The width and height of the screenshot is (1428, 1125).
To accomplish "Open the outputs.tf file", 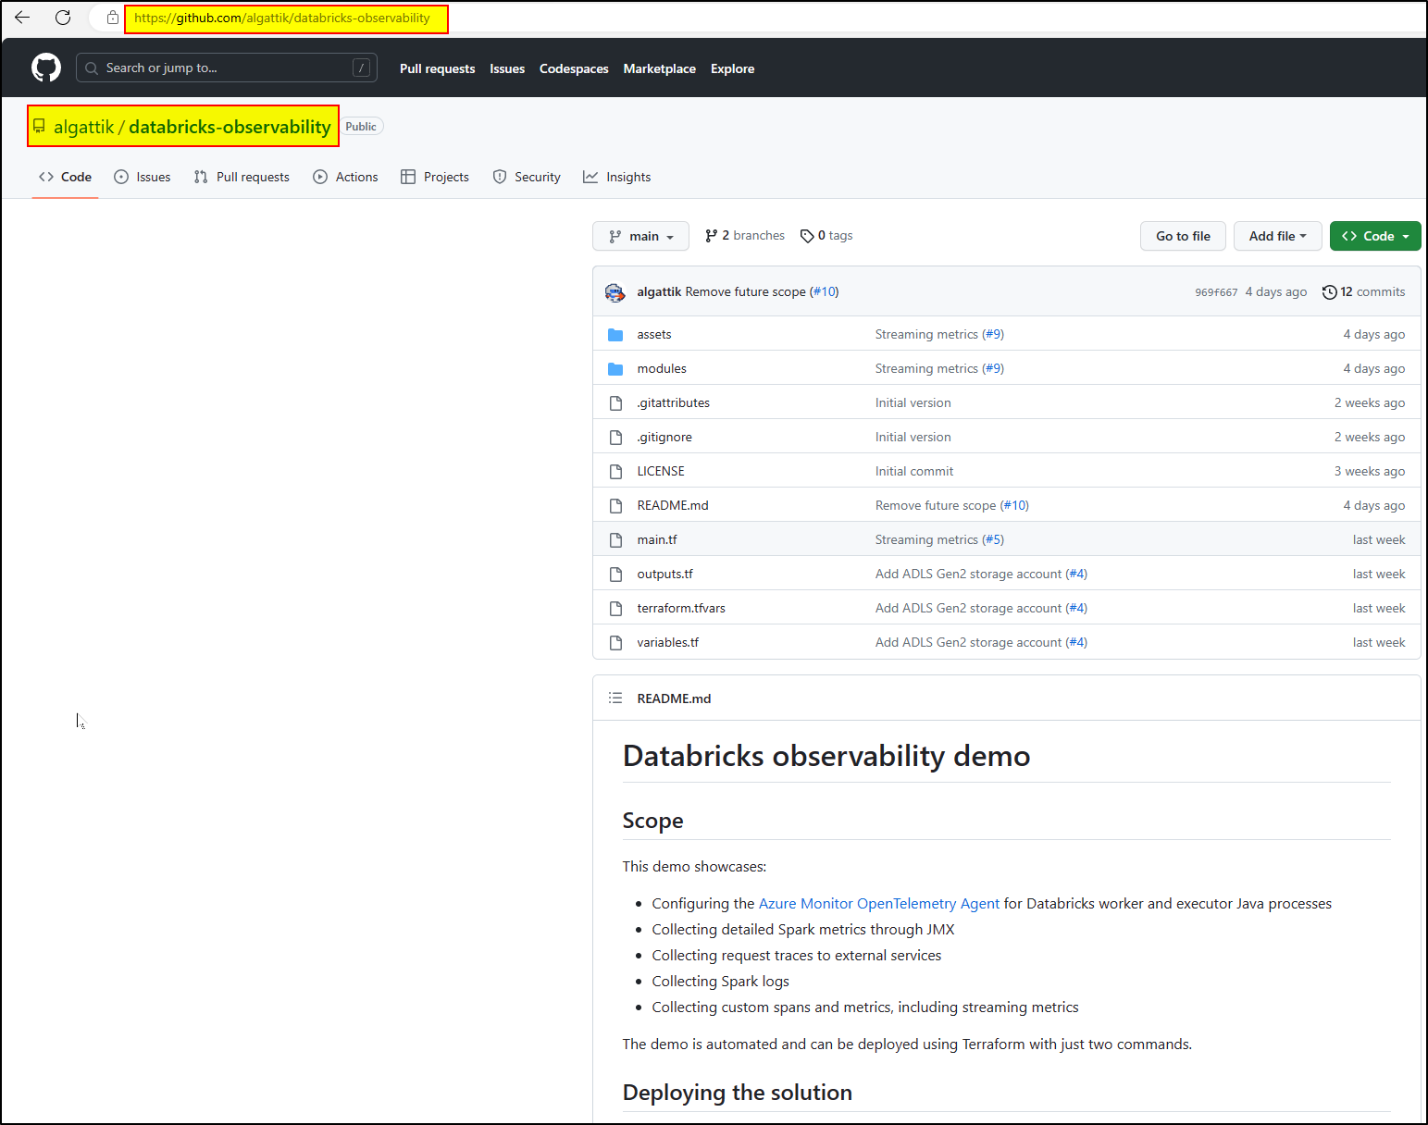I will tap(665, 574).
